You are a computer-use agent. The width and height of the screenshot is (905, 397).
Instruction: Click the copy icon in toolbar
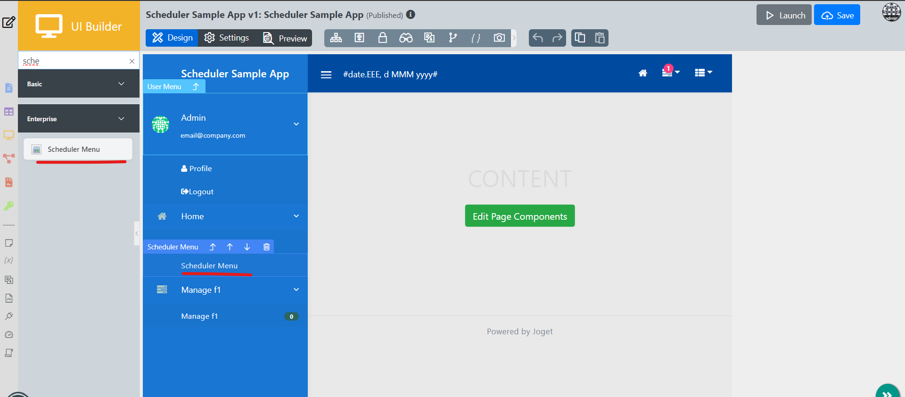580,38
